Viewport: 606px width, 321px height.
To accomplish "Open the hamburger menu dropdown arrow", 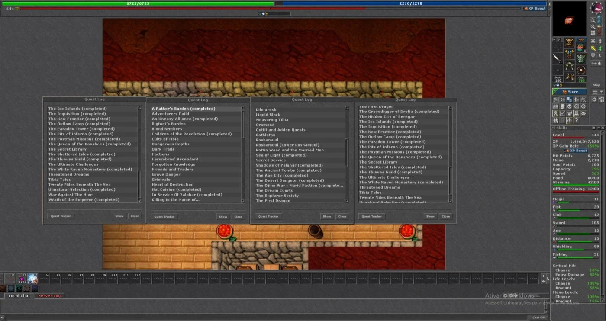I will pos(601,92).
